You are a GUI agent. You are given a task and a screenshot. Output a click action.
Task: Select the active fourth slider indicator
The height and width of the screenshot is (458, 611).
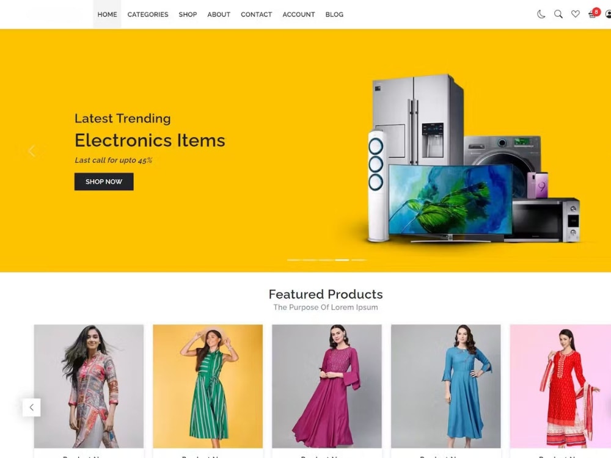(x=342, y=260)
